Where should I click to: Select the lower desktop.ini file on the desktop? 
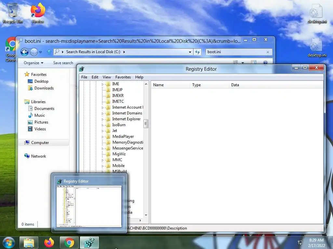[x=317, y=47]
